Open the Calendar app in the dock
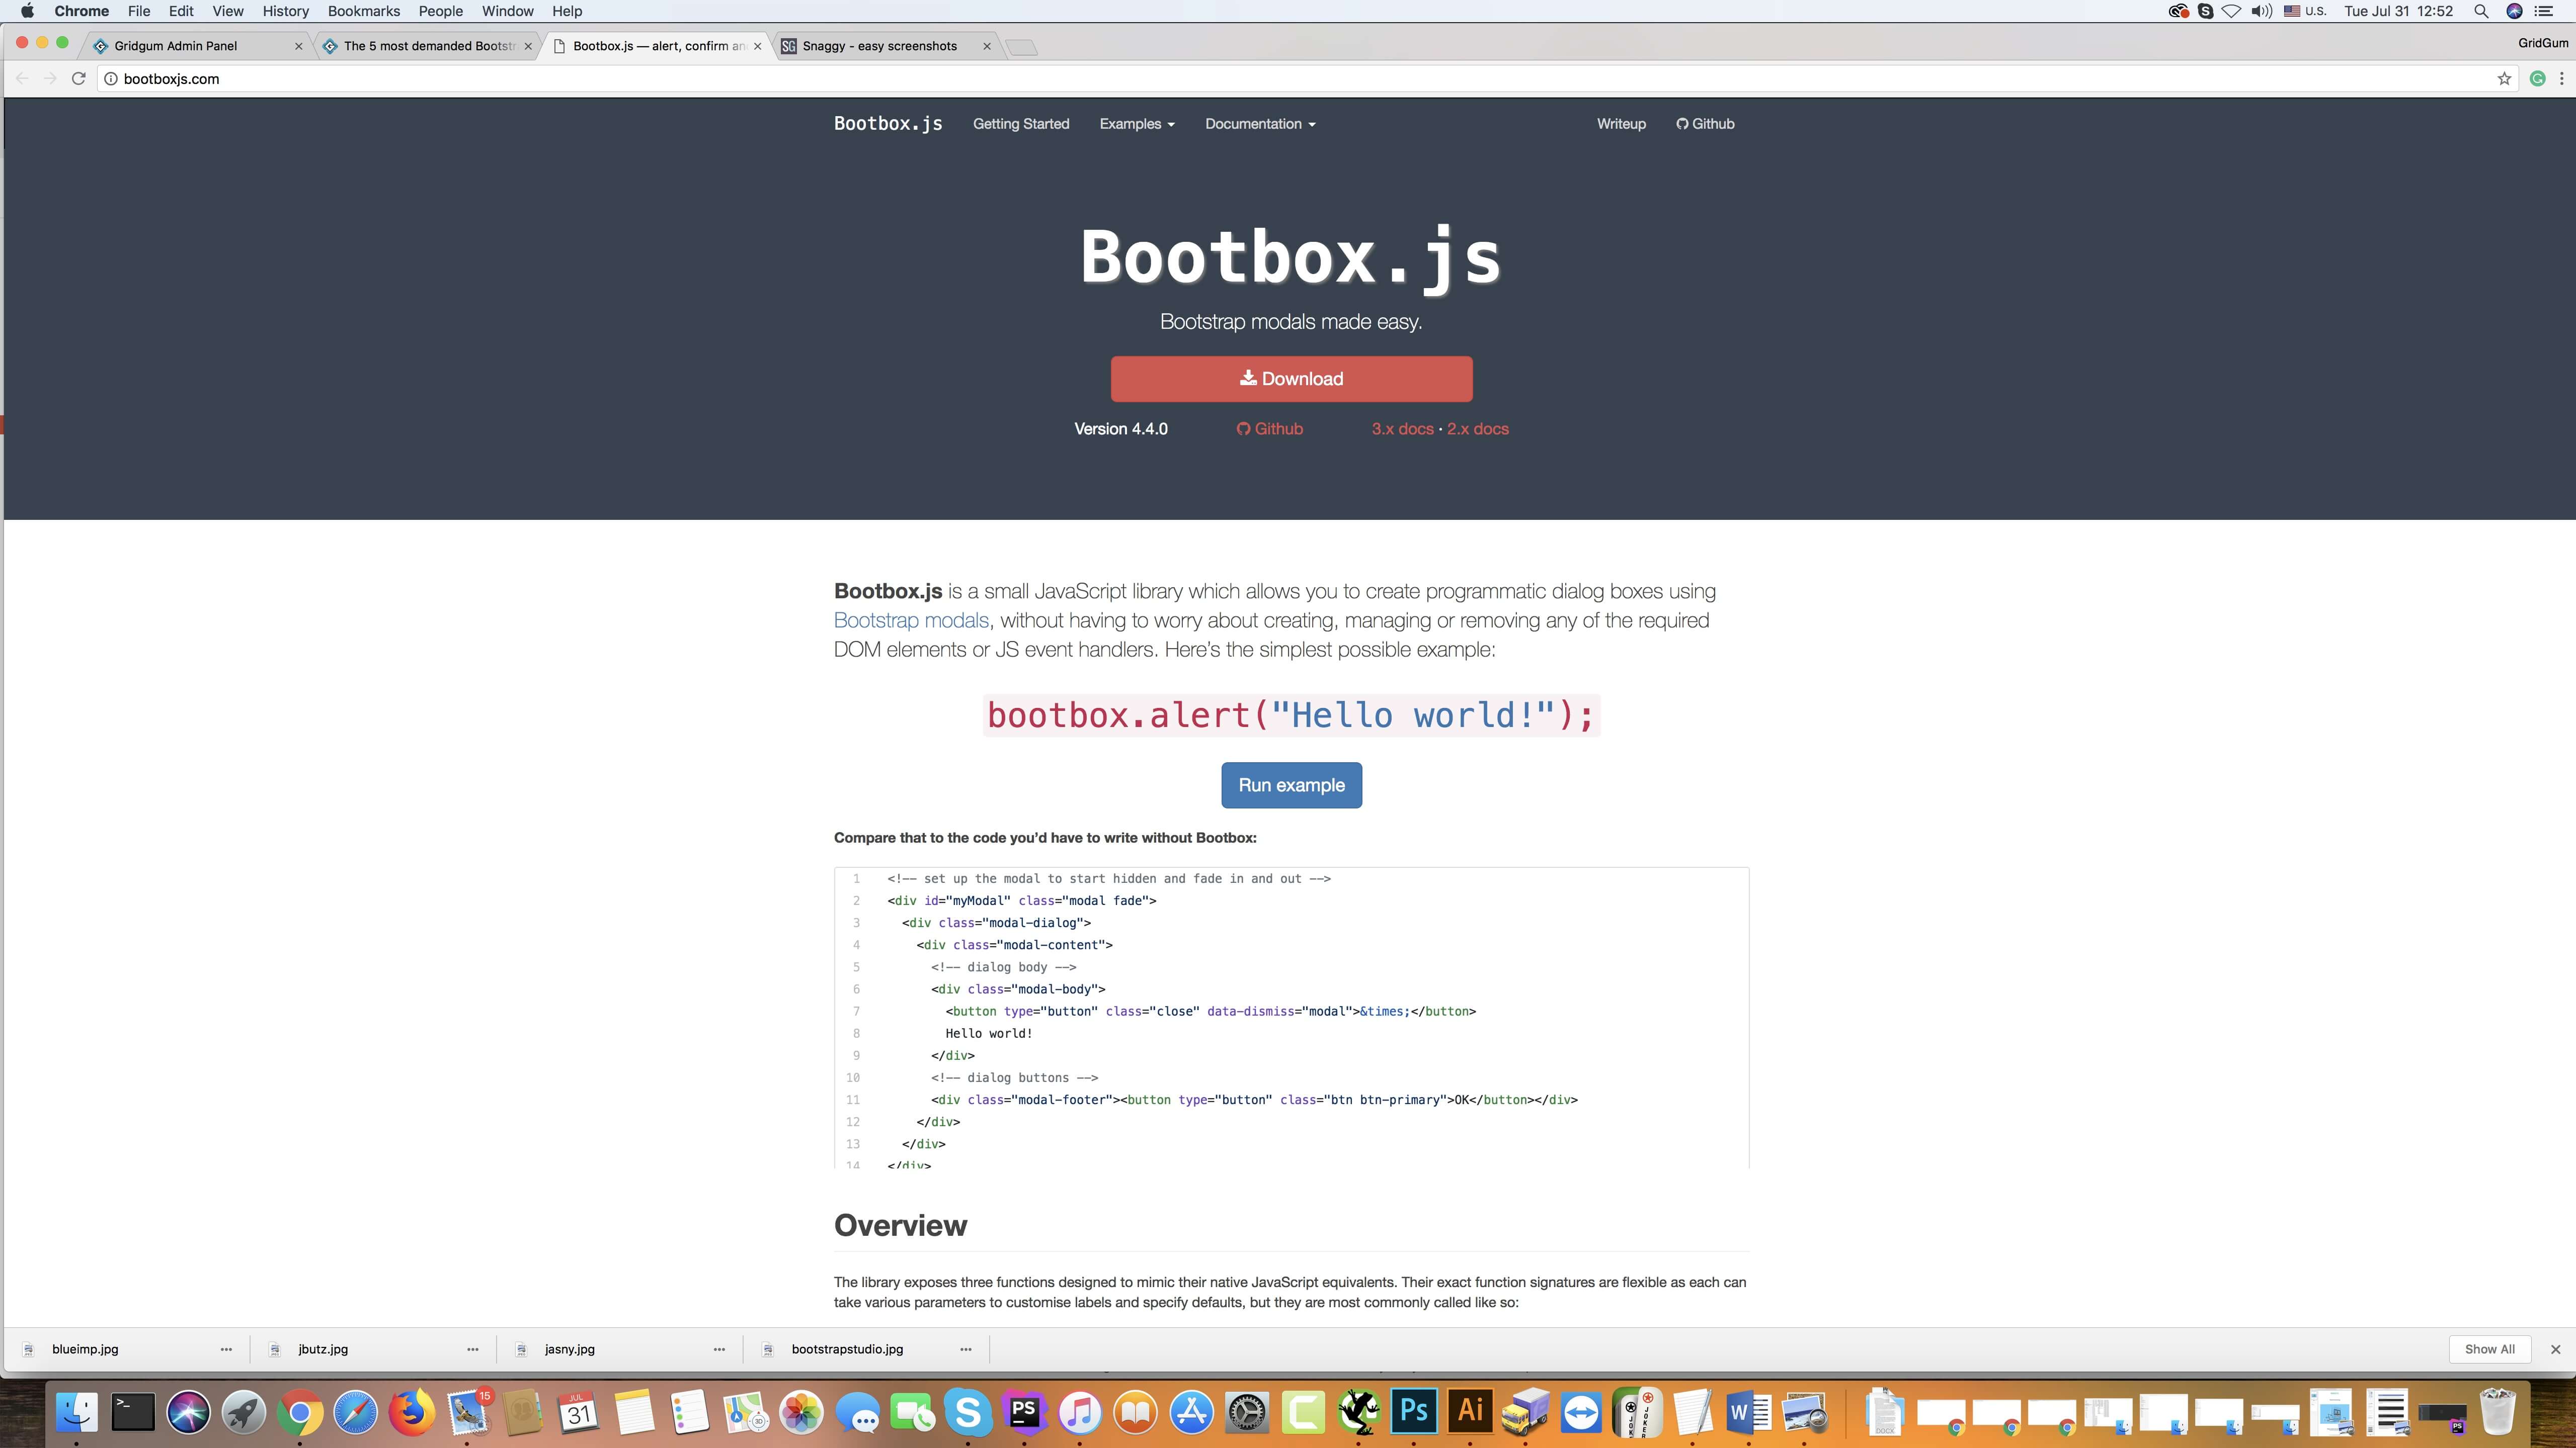Screen dimensions: 2576x1448 578,1412
